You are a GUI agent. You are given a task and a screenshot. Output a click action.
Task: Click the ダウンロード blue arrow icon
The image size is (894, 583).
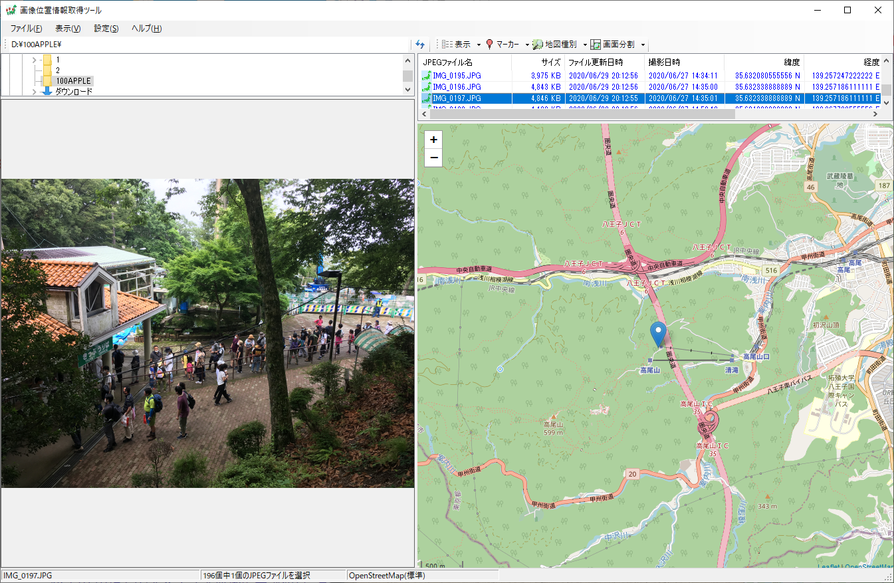47,91
